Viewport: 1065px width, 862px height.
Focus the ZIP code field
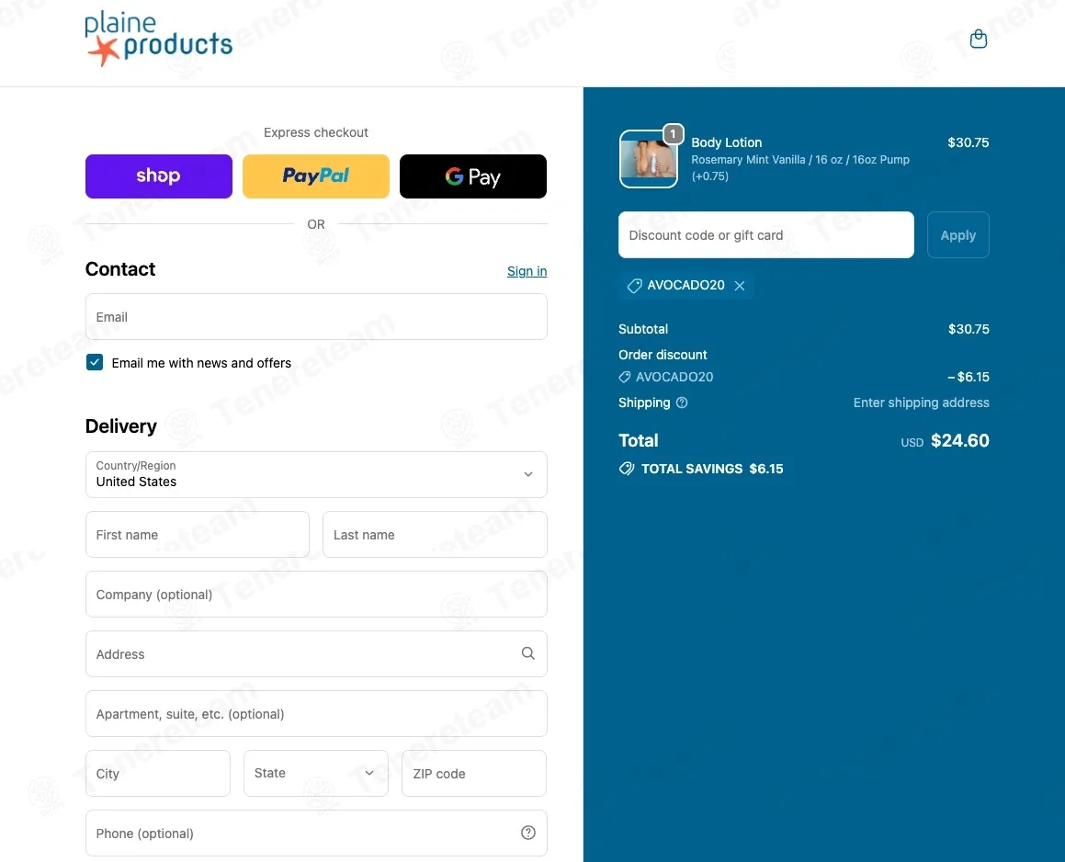click(474, 773)
